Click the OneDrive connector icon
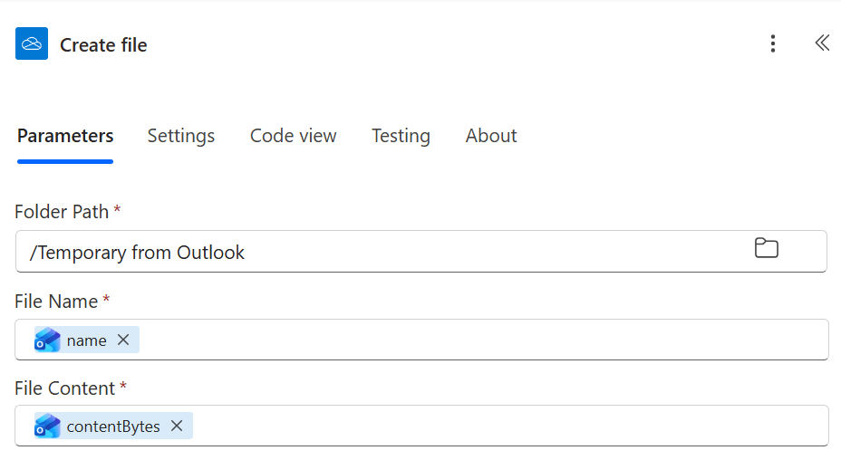 (32, 43)
